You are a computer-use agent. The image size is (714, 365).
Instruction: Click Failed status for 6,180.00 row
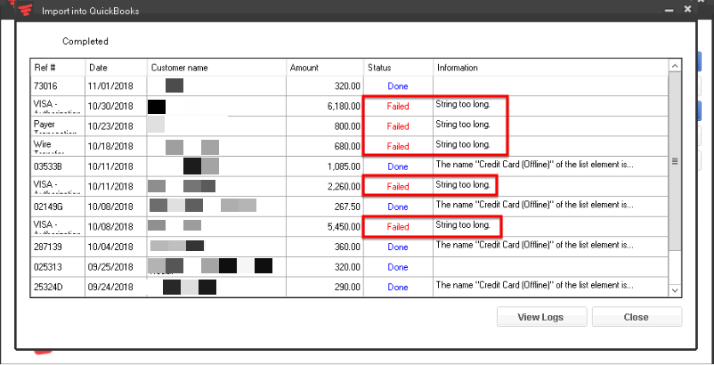398,106
